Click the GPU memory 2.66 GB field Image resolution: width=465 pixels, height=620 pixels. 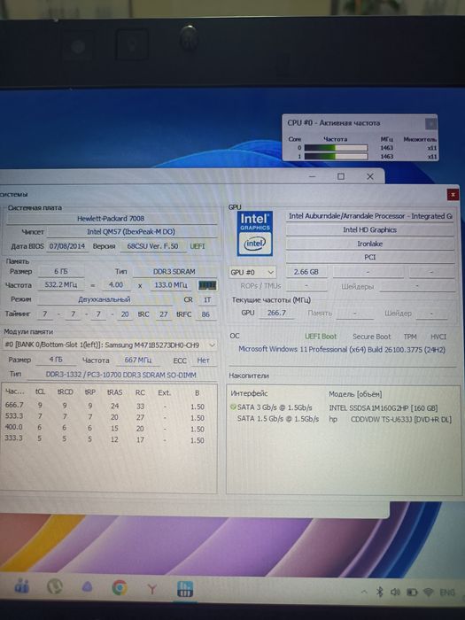pyautogui.click(x=306, y=272)
